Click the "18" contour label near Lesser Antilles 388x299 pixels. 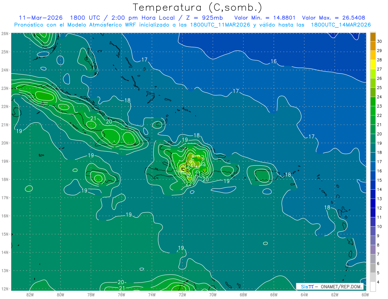point(327,207)
